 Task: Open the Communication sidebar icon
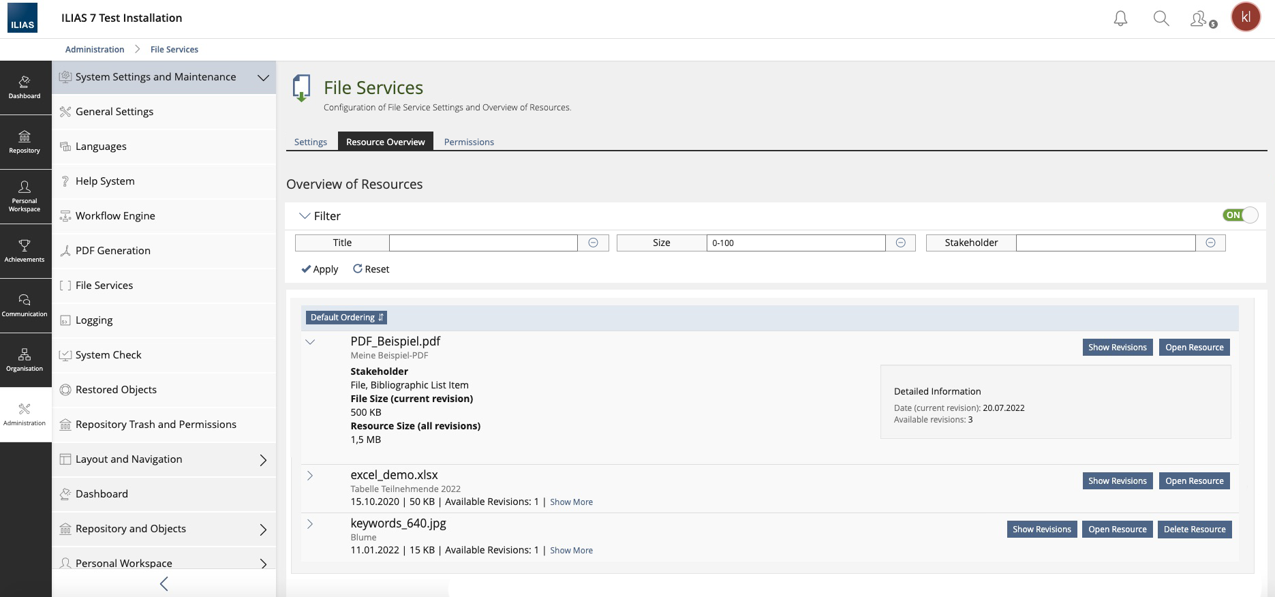pos(25,305)
